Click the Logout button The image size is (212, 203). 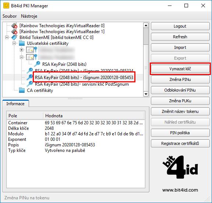180,26
